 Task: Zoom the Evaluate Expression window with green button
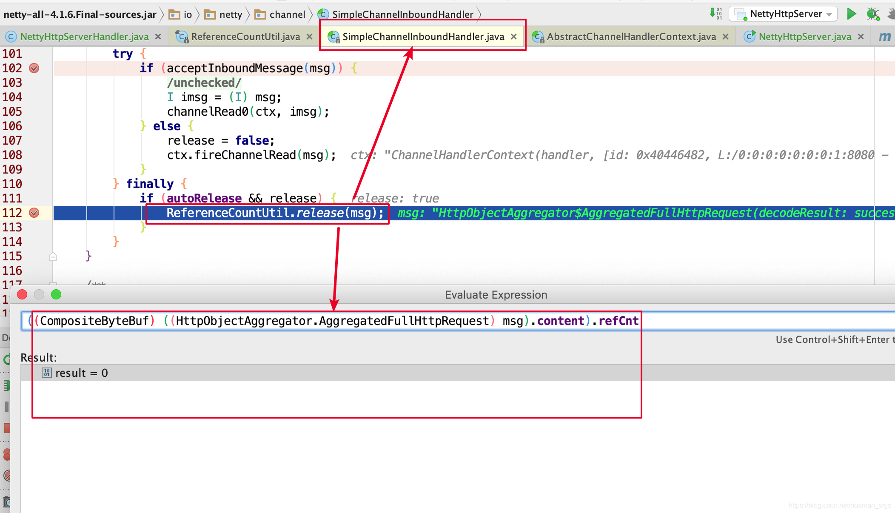pos(56,294)
